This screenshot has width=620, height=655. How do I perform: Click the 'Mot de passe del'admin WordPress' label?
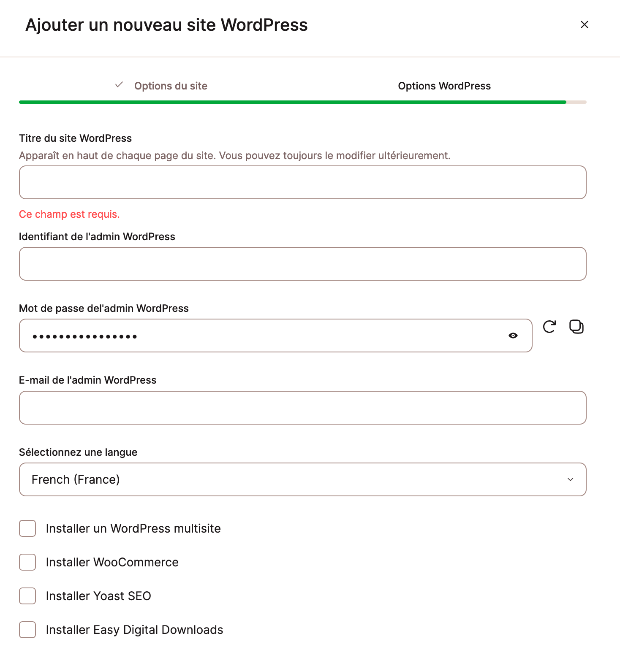coord(104,309)
